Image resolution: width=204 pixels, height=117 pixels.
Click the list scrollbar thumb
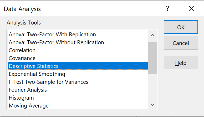click(x=152, y=58)
